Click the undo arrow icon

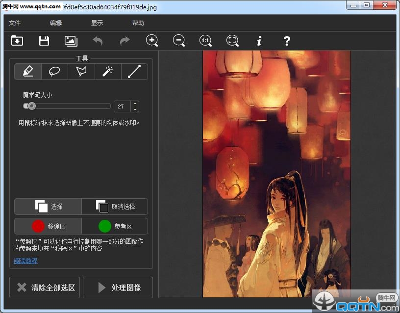[x=98, y=41]
